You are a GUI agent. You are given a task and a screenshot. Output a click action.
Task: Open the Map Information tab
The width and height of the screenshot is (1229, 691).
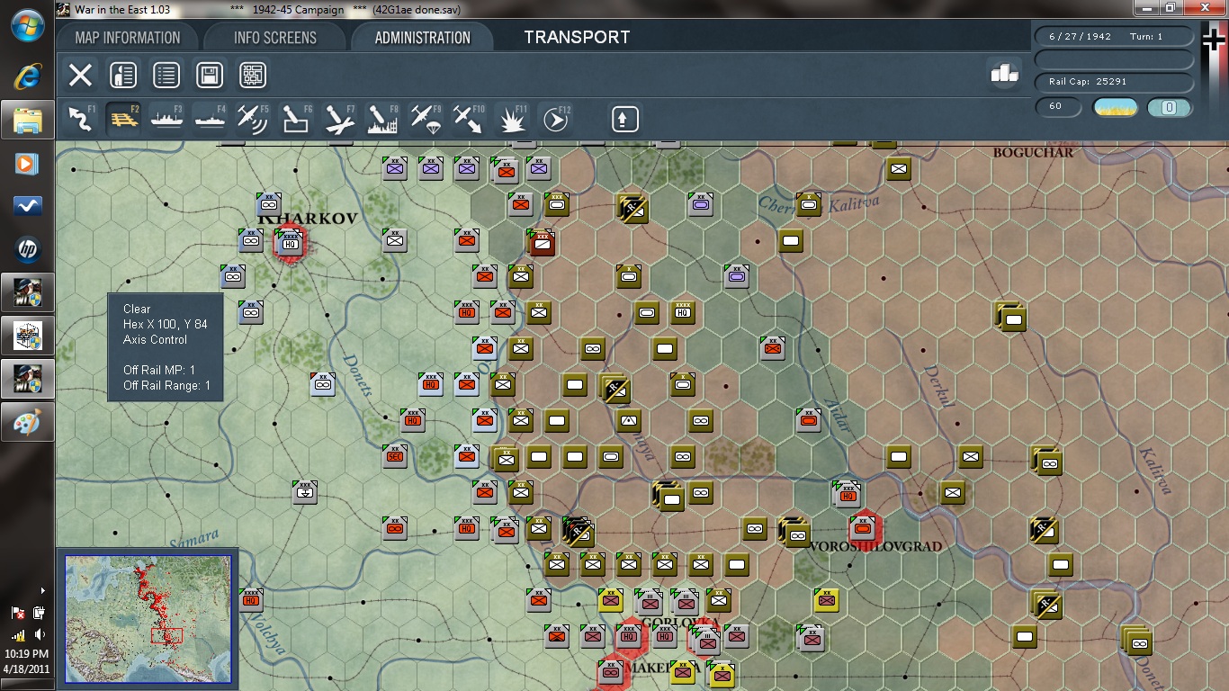[127, 38]
